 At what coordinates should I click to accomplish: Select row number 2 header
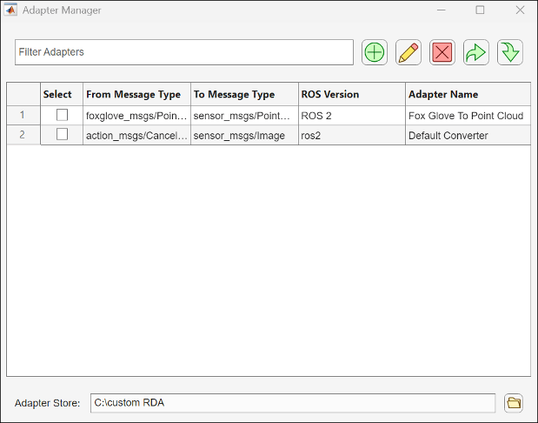[23, 135]
